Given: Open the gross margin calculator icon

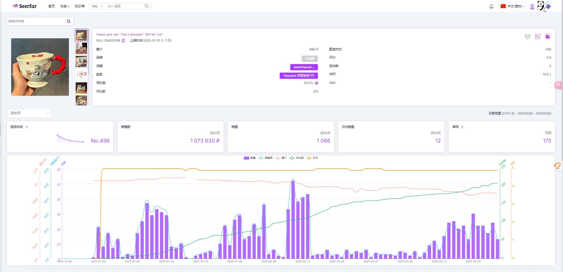Looking at the screenshot, I should [317, 83].
